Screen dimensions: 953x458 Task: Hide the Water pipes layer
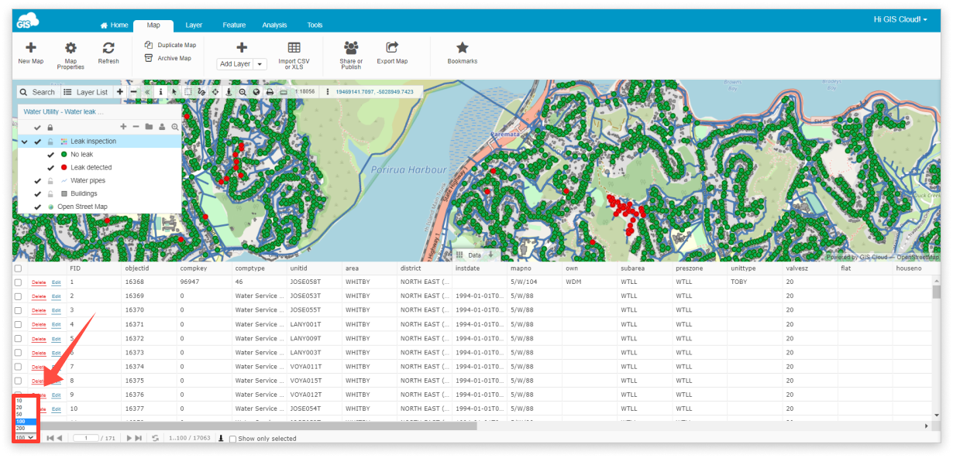(36, 179)
